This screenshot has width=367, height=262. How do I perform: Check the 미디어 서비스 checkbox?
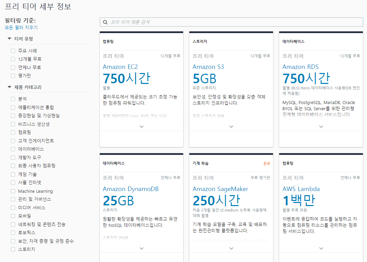click(13, 207)
